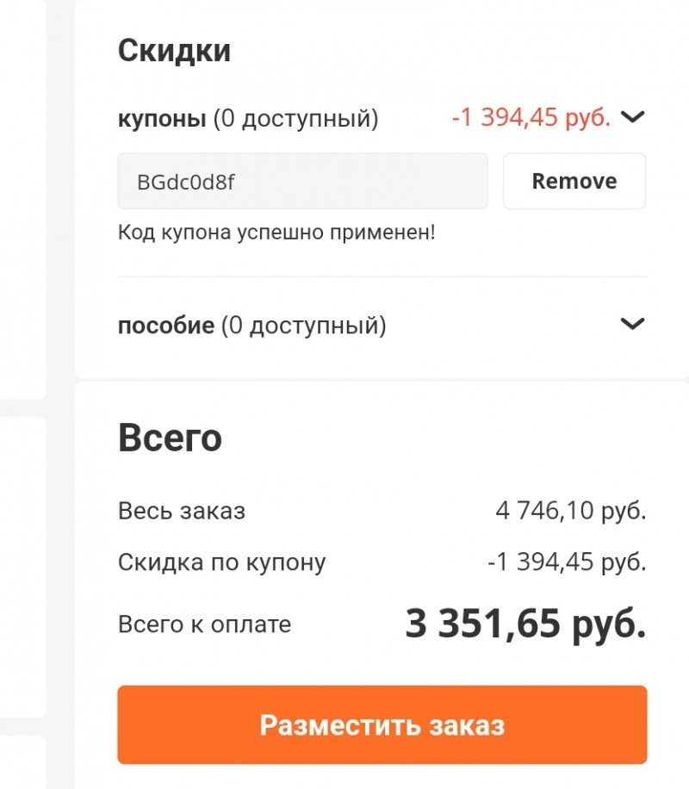
Task: Focus the BGdc0d8f coupon code field
Action: click(303, 181)
